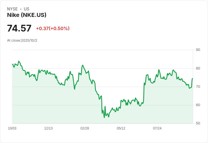Click the +0.37(+0.50%) price change
The width and height of the screenshot is (208, 143).
53,28
